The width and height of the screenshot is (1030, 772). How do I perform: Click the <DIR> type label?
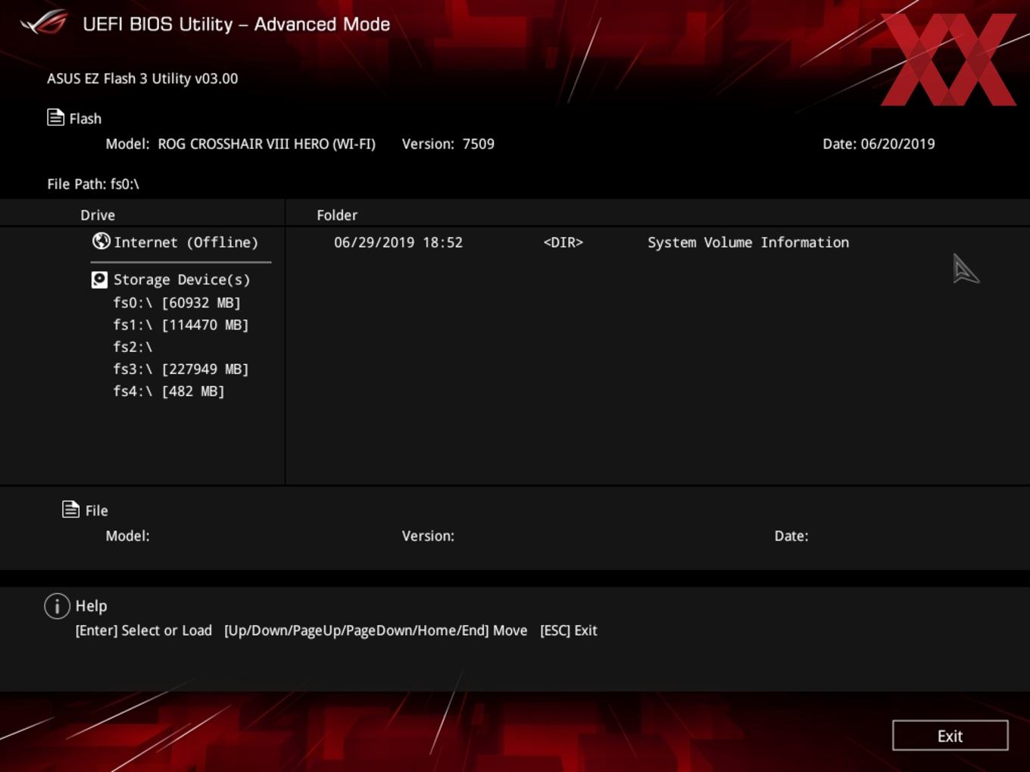coord(563,242)
